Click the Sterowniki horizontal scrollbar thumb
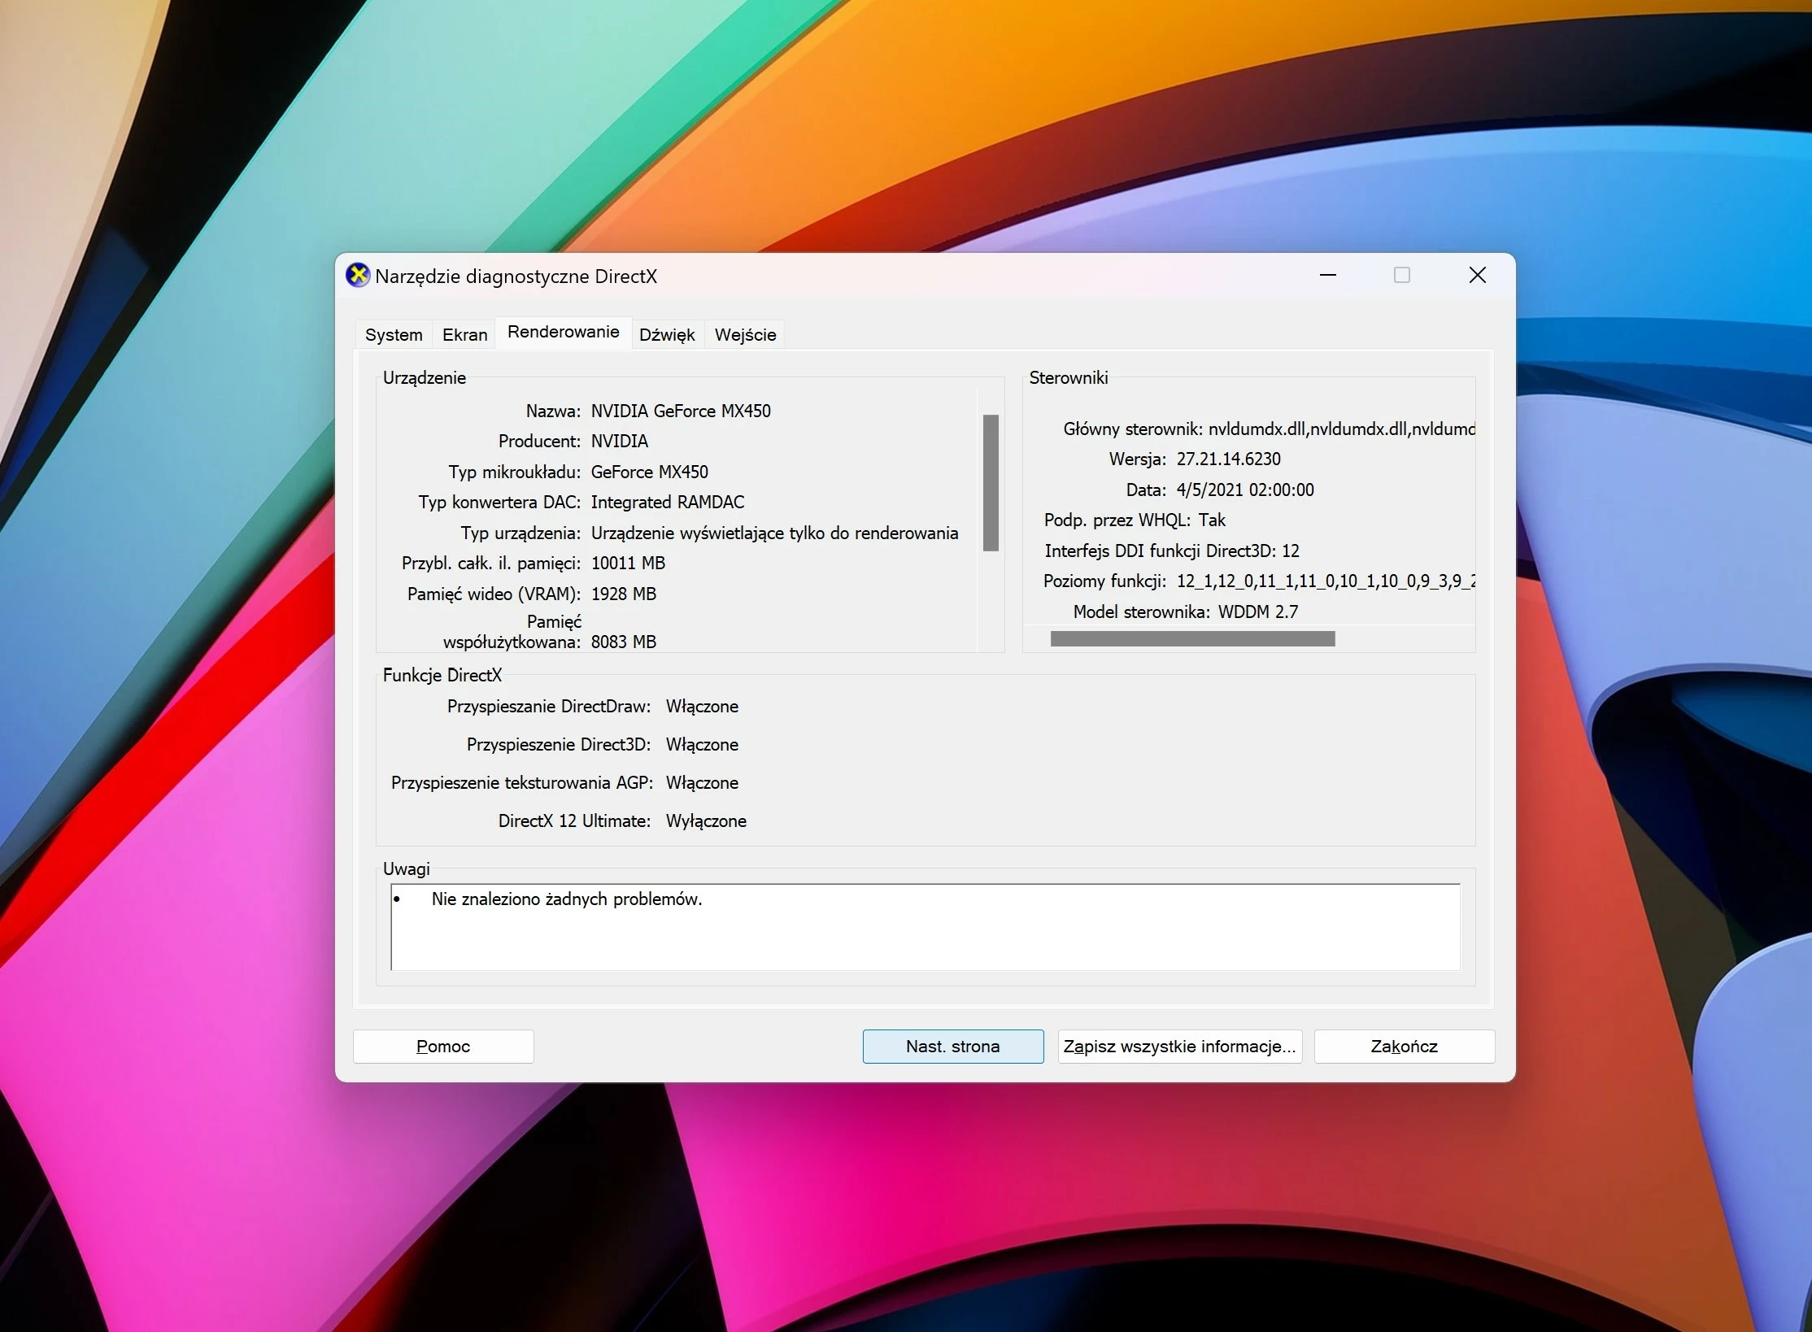This screenshot has height=1332, width=1812. click(1192, 639)
